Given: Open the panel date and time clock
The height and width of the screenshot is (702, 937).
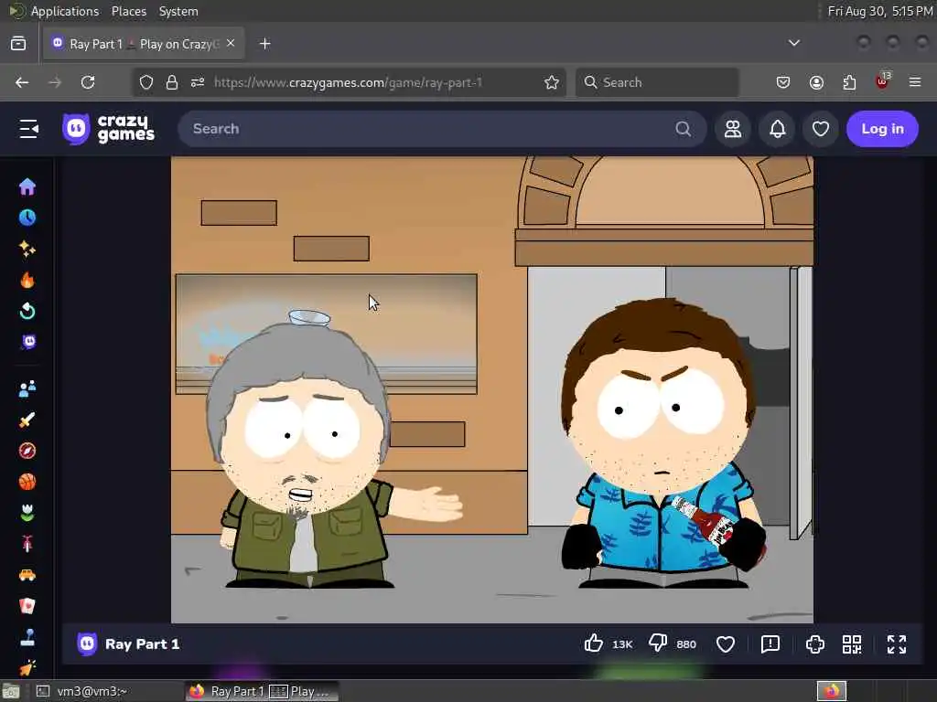Looking at the screenshot, I should [x=880, y=11].
